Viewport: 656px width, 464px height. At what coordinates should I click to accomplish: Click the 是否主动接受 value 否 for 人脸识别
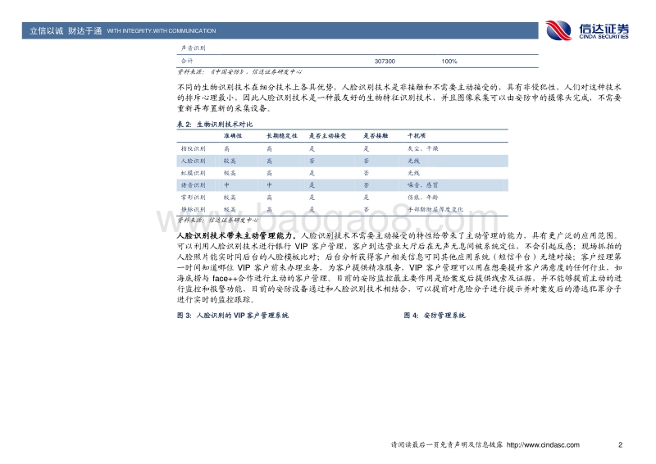(x=312, y=161)
